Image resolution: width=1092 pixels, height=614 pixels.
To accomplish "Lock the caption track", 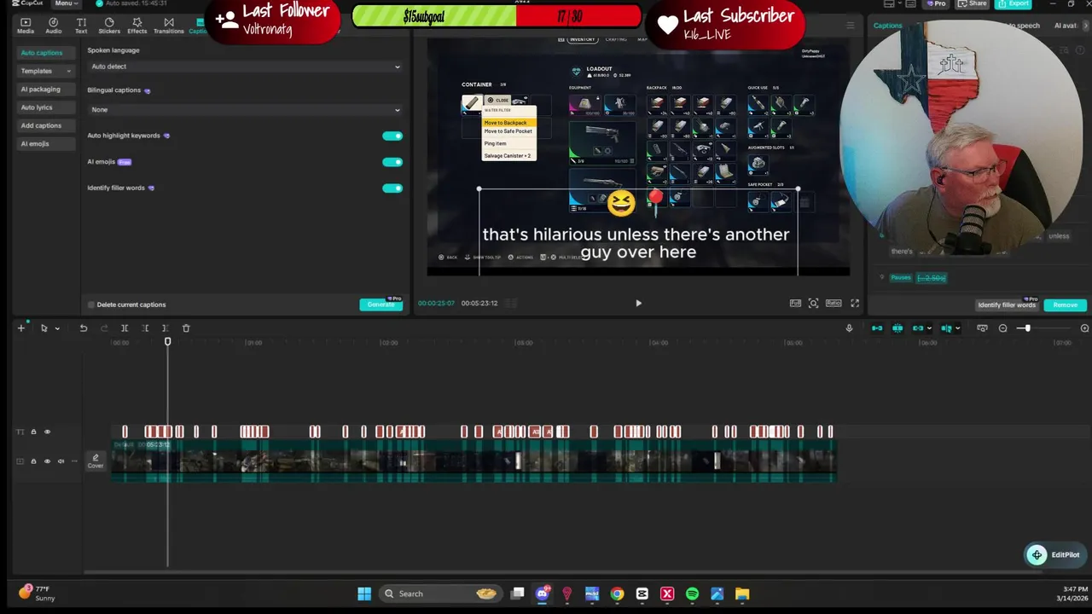I will (34, 432).
